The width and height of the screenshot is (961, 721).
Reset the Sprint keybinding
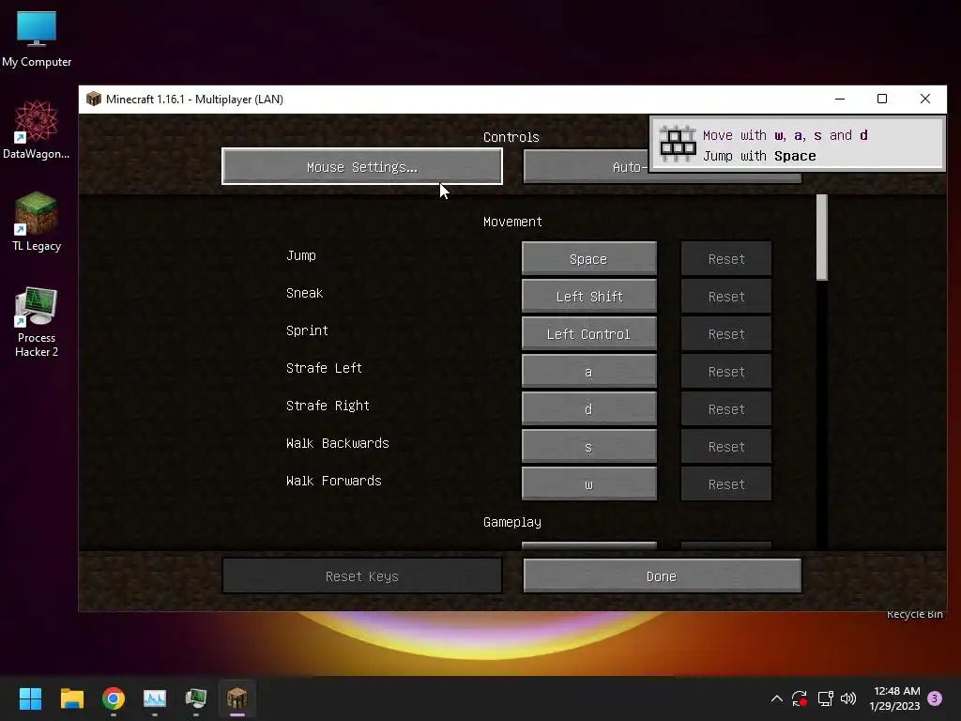click(x=726, y=333)
